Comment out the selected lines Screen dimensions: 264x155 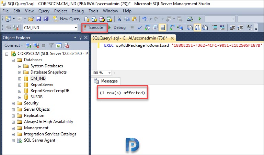tap(215, 27)
